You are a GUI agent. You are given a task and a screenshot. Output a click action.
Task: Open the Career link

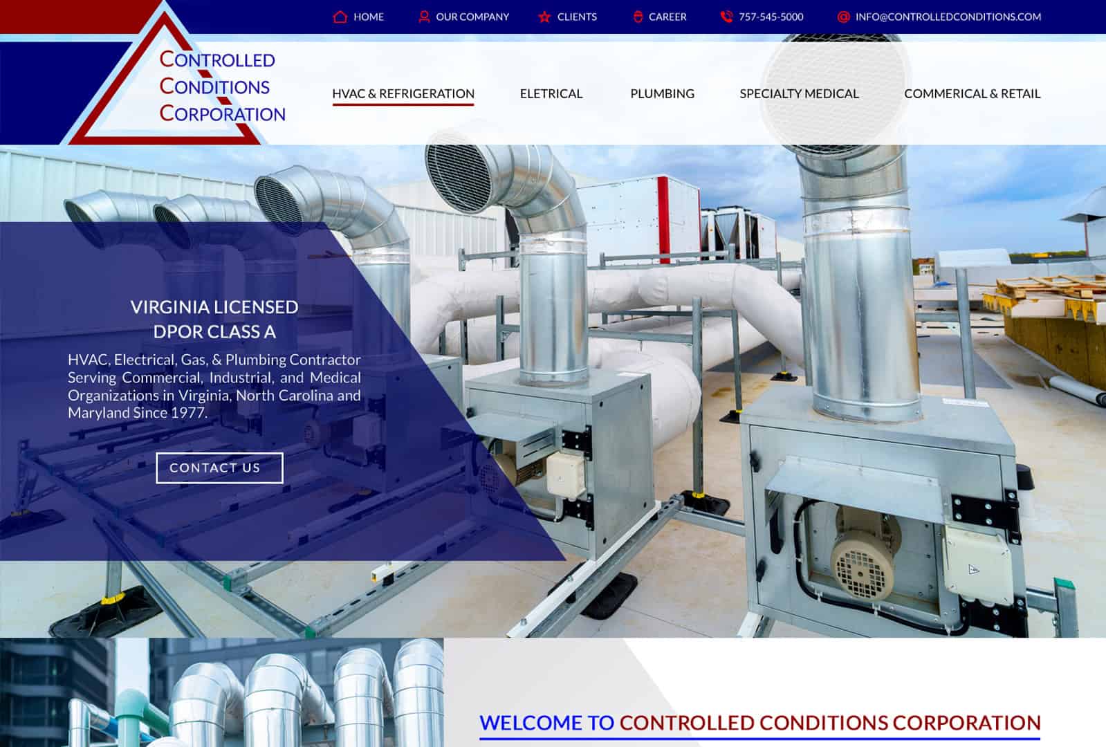[x=667, y=17]
